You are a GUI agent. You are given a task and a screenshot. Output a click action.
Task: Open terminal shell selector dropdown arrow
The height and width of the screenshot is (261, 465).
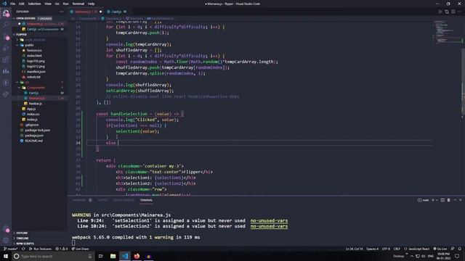437,200
